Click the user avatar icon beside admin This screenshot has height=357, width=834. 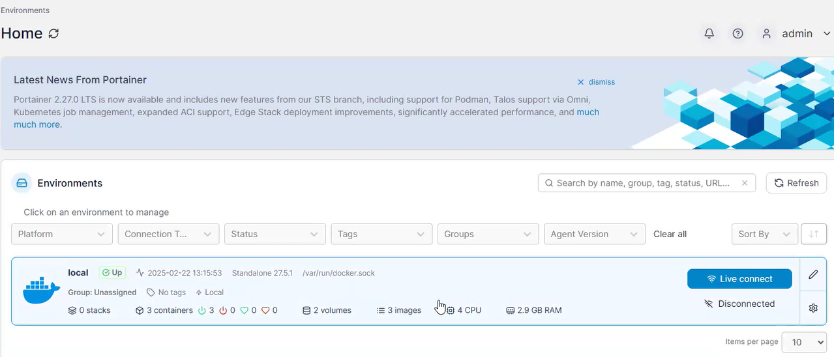pyautogui.click(x=767, y=33)
